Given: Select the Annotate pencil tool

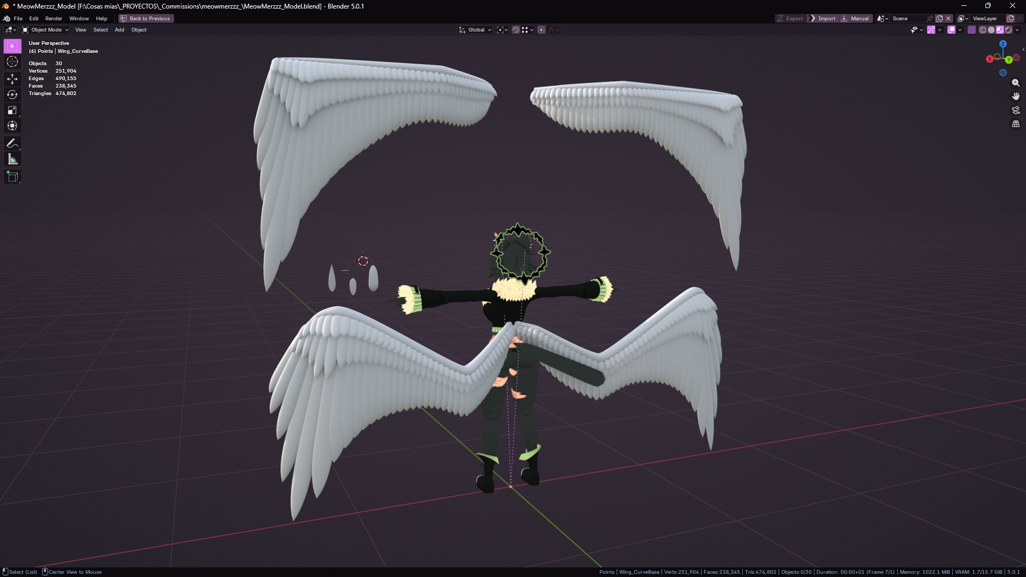Looking at the screenshot, I should pos(12,143).
